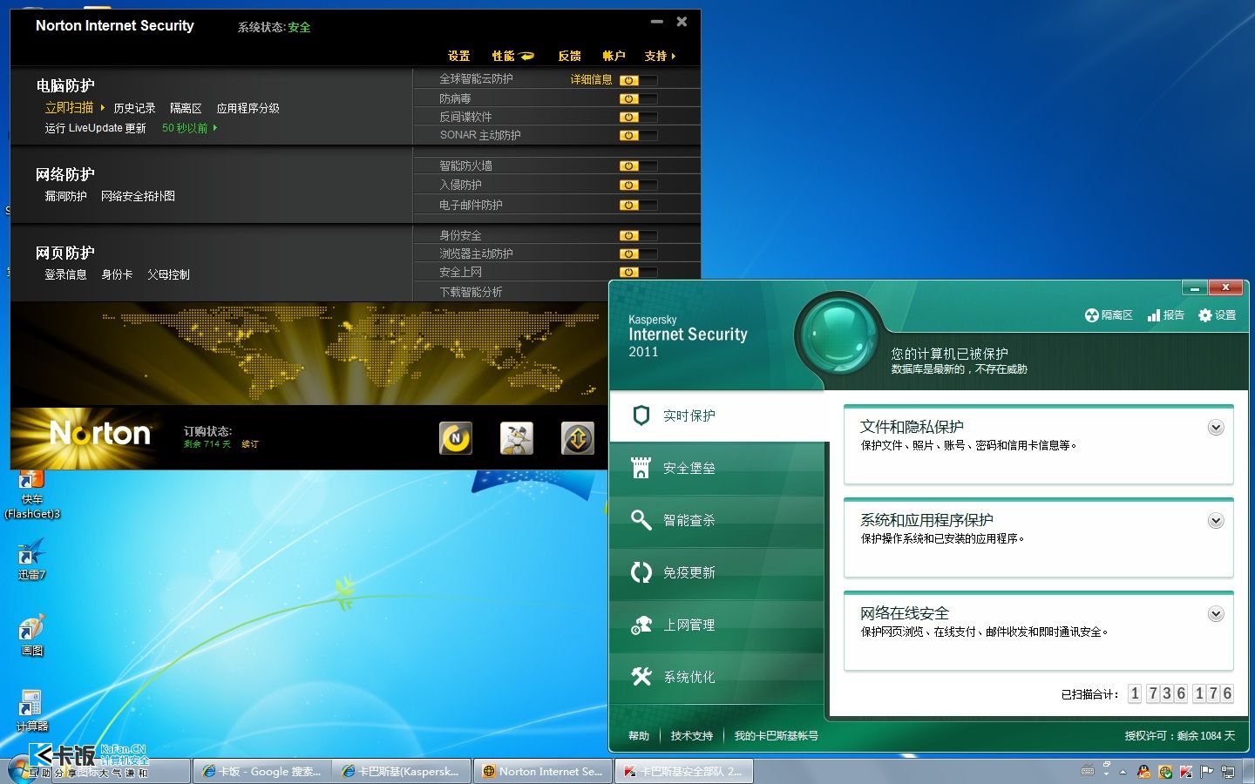Toggle 智能防火墙 switch
1255x784 pixels.
638,166
